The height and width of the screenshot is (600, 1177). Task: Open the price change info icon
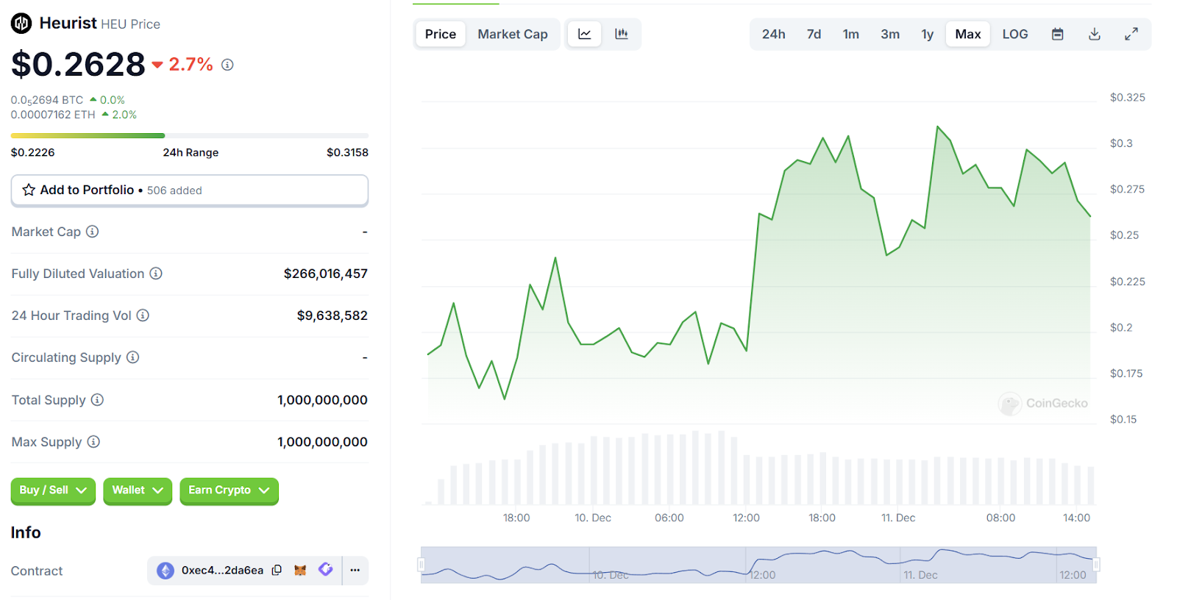[x=228, y=65]
